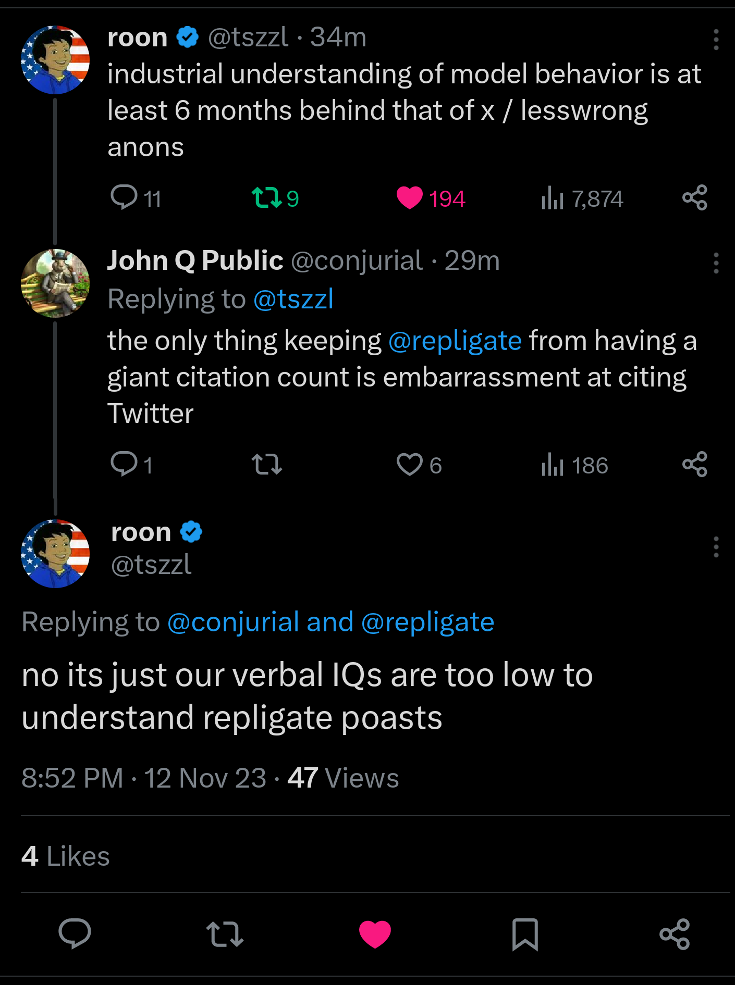Viewport: 735px width, 985px height.
Task: Open more options on John Q Public's reply
Action: [x=716, y=263]
